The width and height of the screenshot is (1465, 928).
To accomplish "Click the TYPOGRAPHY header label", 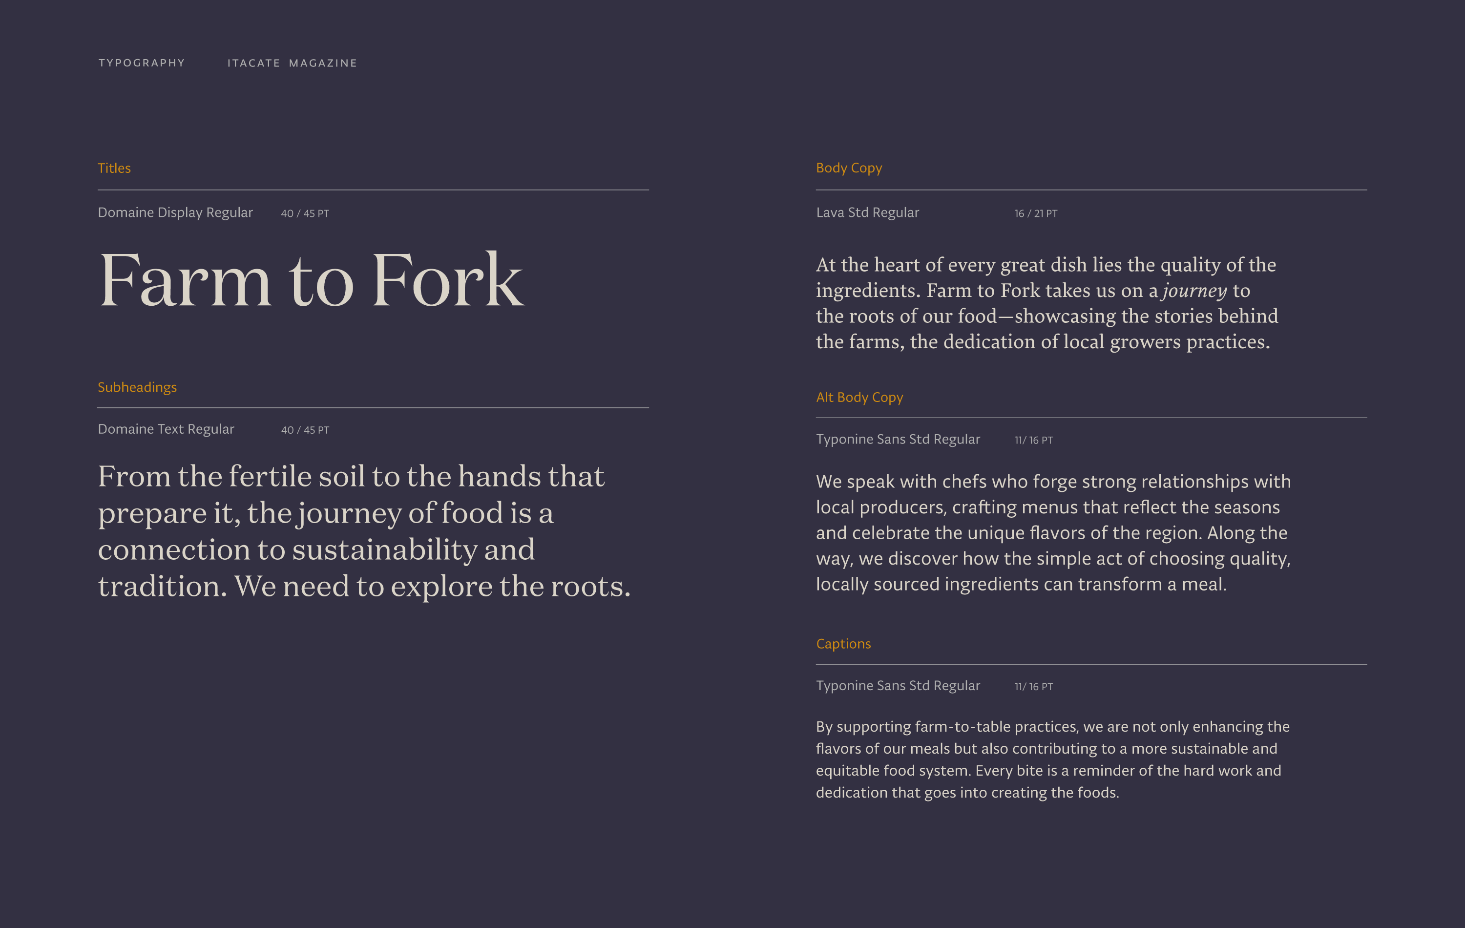I will click(142, 63).
